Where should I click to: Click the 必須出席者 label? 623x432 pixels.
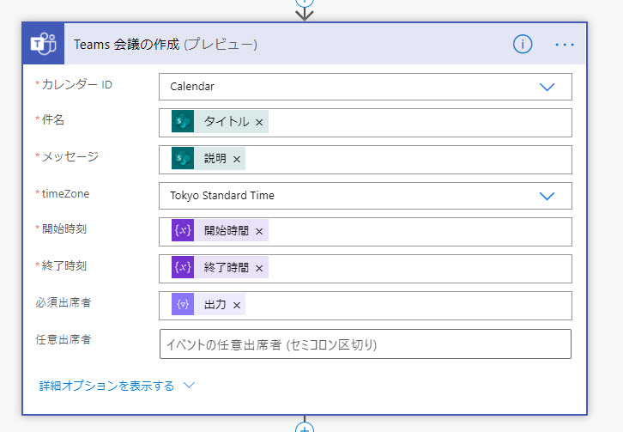click(64, 302)
